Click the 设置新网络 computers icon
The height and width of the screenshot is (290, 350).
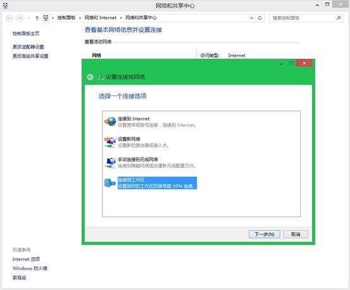[x=111, y=142]
